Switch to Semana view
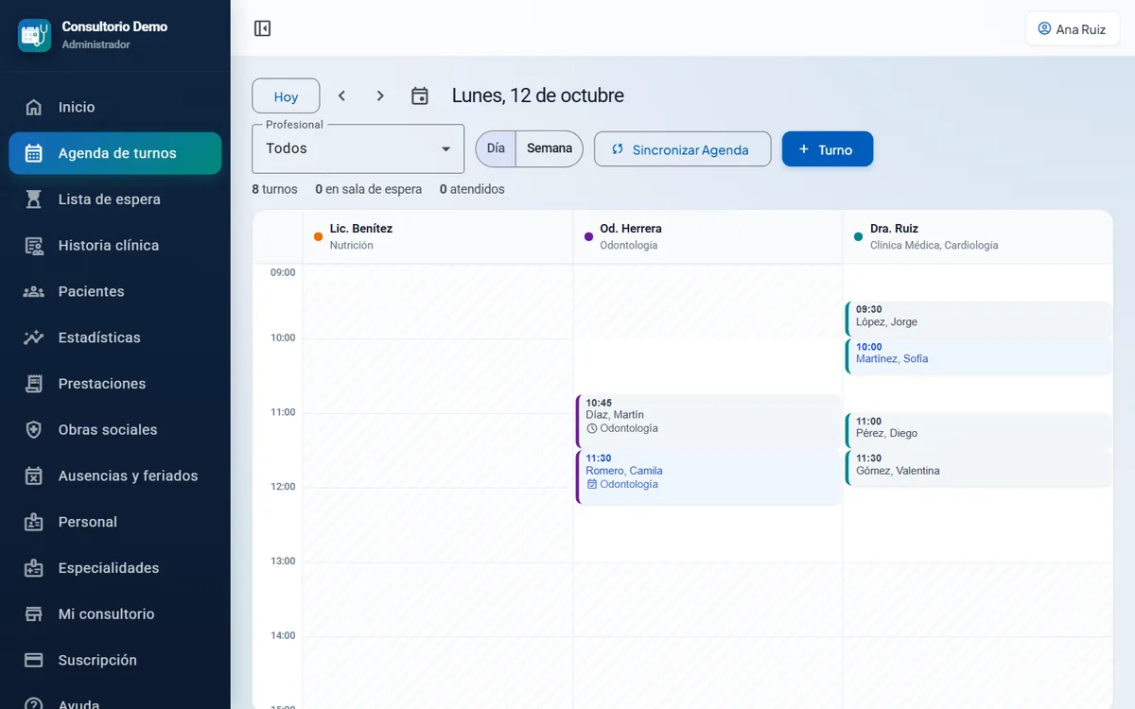Viewport: 1135px width, 709px height. [550, 148]
